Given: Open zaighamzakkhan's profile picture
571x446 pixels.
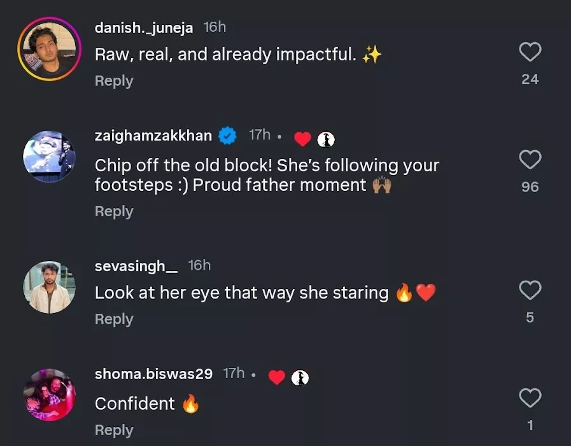Looking at the screenshot, I should coord(49,157).
